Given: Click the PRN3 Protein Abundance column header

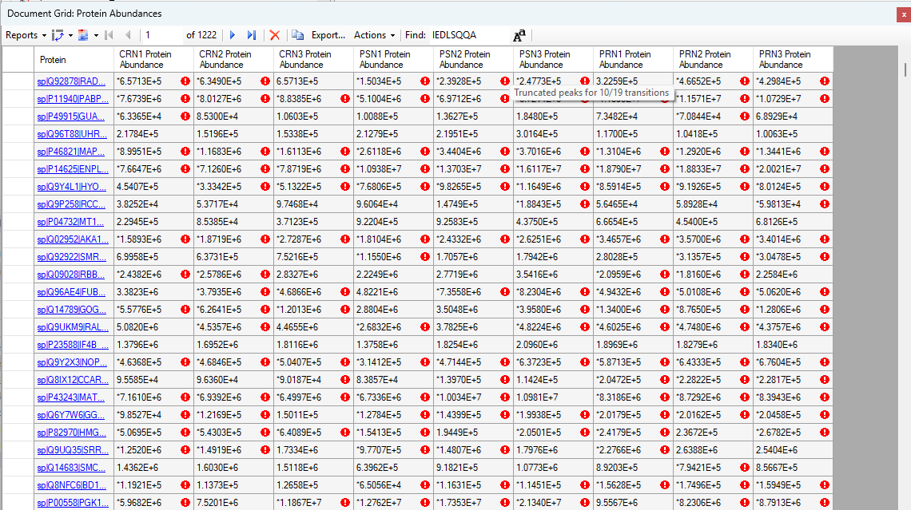Looking at the screenshot, I should click(x=785, y=60).
